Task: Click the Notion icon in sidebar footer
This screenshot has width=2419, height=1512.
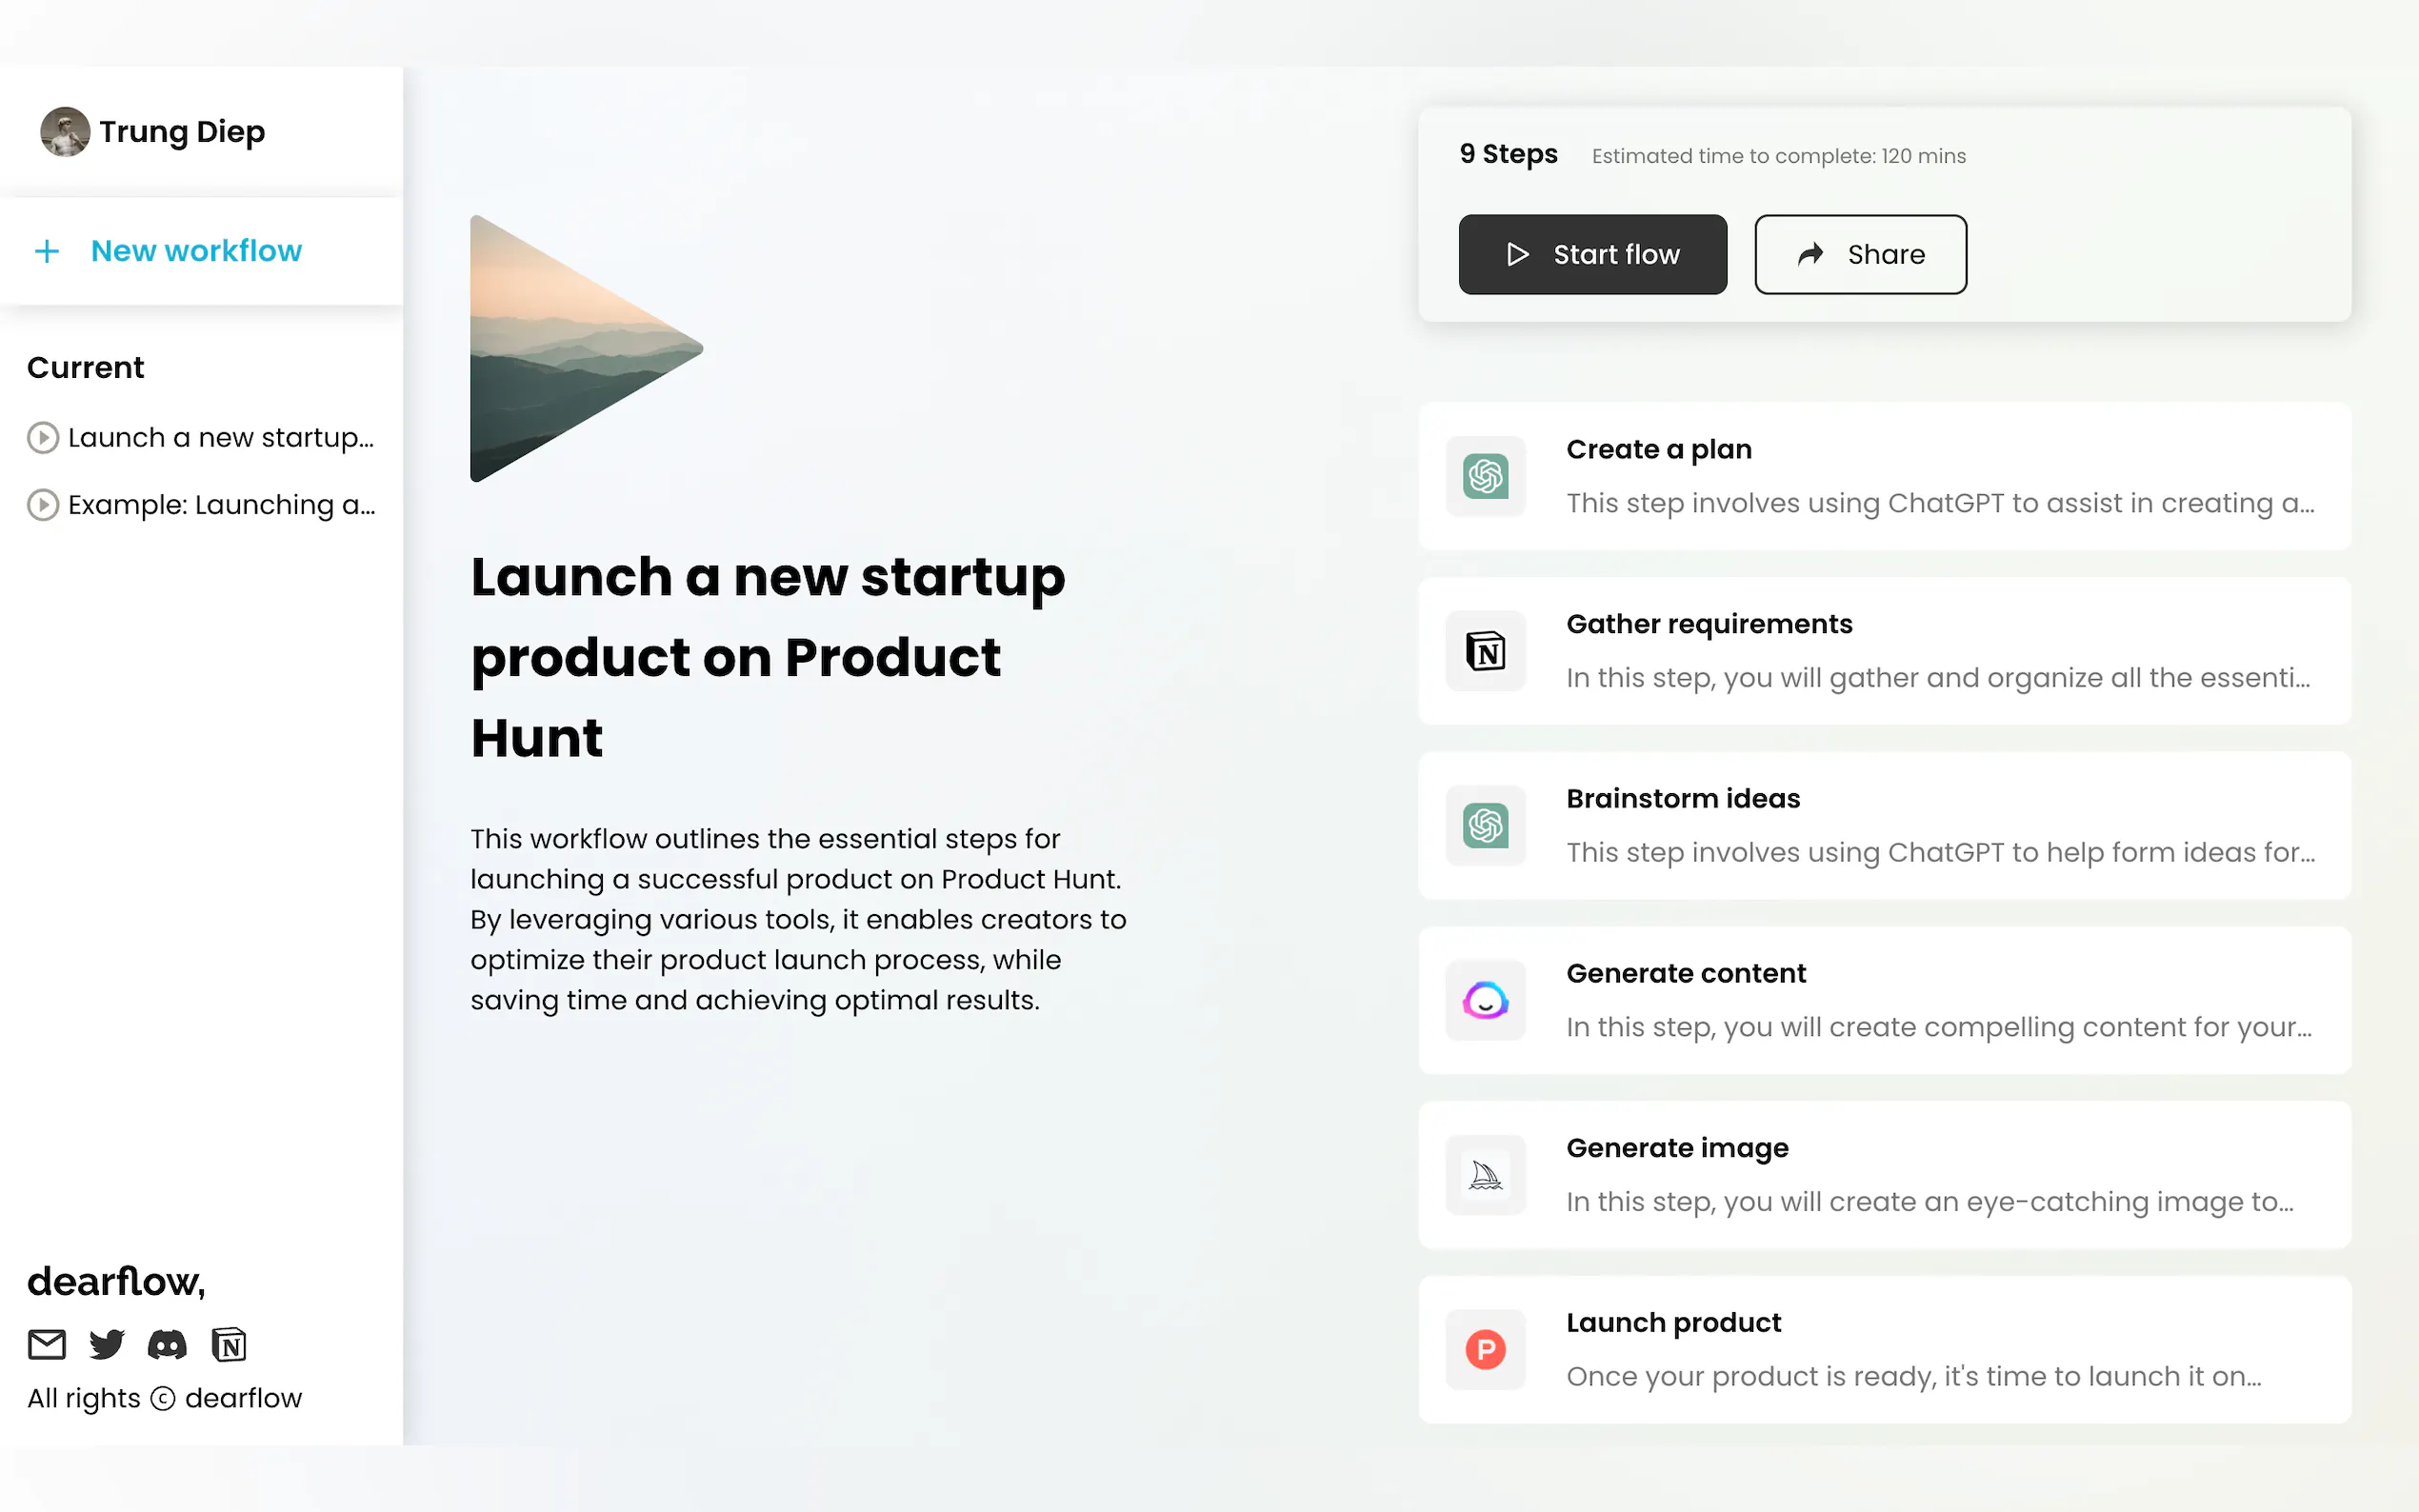Action: point(229,1344)
